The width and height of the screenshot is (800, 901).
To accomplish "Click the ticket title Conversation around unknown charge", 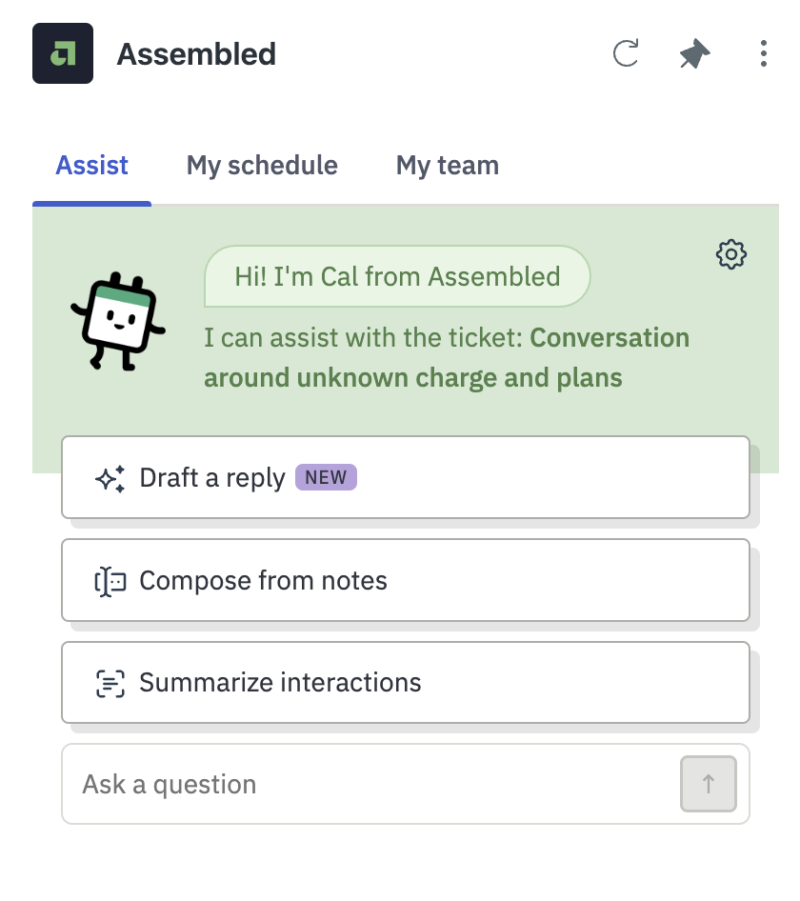I will click(447, 357).
